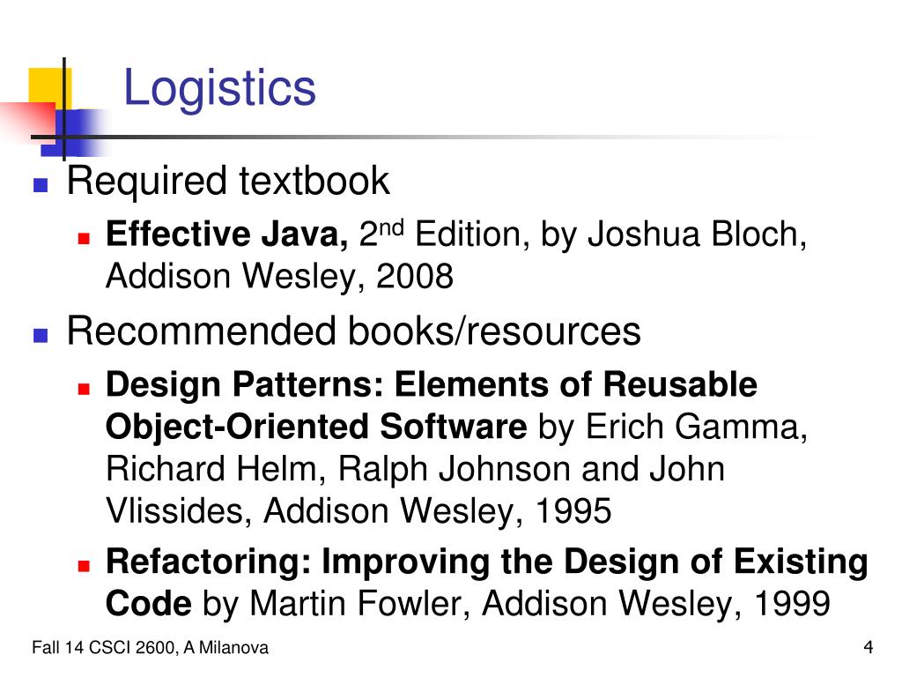Click blue bullet beside Recommended books/resources
The height and width of the screenshot is (677, 902).
pyautogui.click(x=41, y=335)
